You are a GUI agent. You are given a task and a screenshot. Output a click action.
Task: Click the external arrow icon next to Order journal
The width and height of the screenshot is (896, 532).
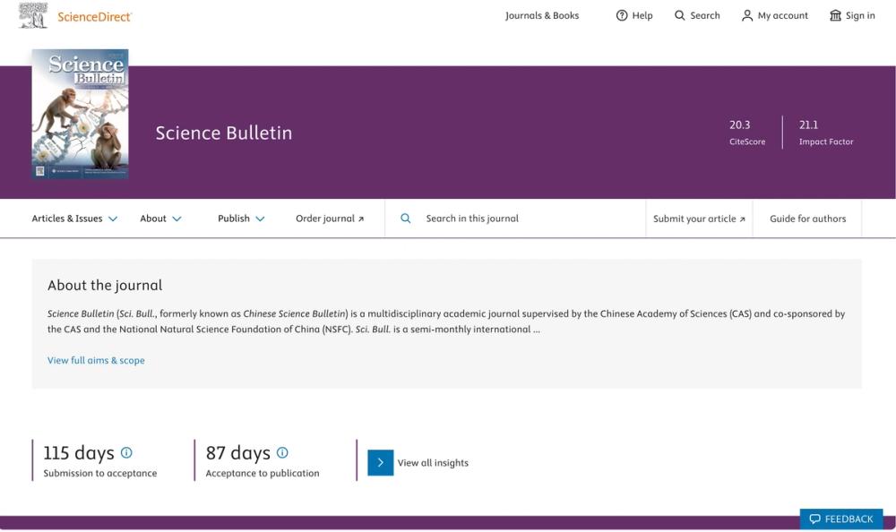click(x=361, y=219)
